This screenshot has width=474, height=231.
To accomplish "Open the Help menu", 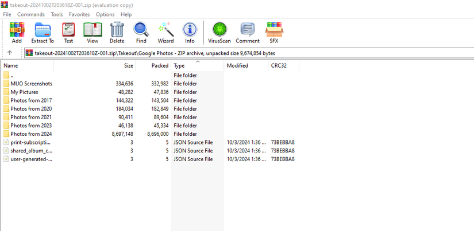I will tap(126, 14).
